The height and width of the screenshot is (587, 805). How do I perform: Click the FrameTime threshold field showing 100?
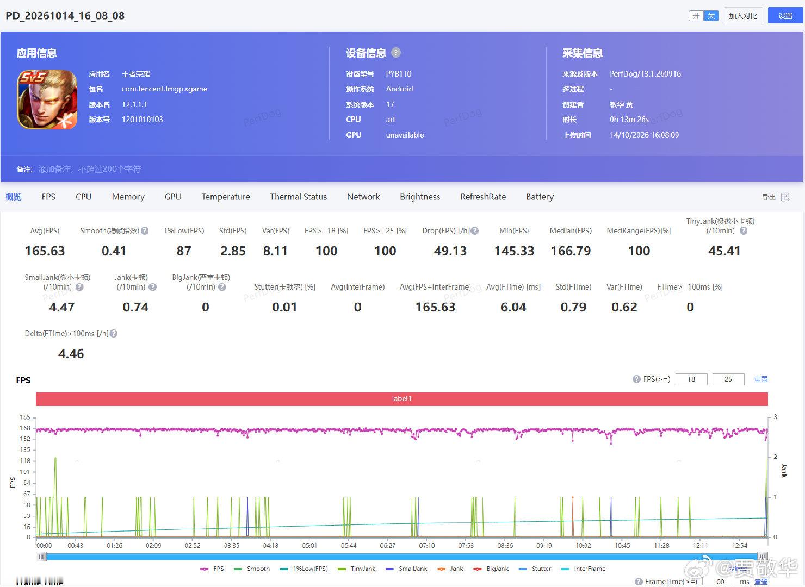(719, 582)
